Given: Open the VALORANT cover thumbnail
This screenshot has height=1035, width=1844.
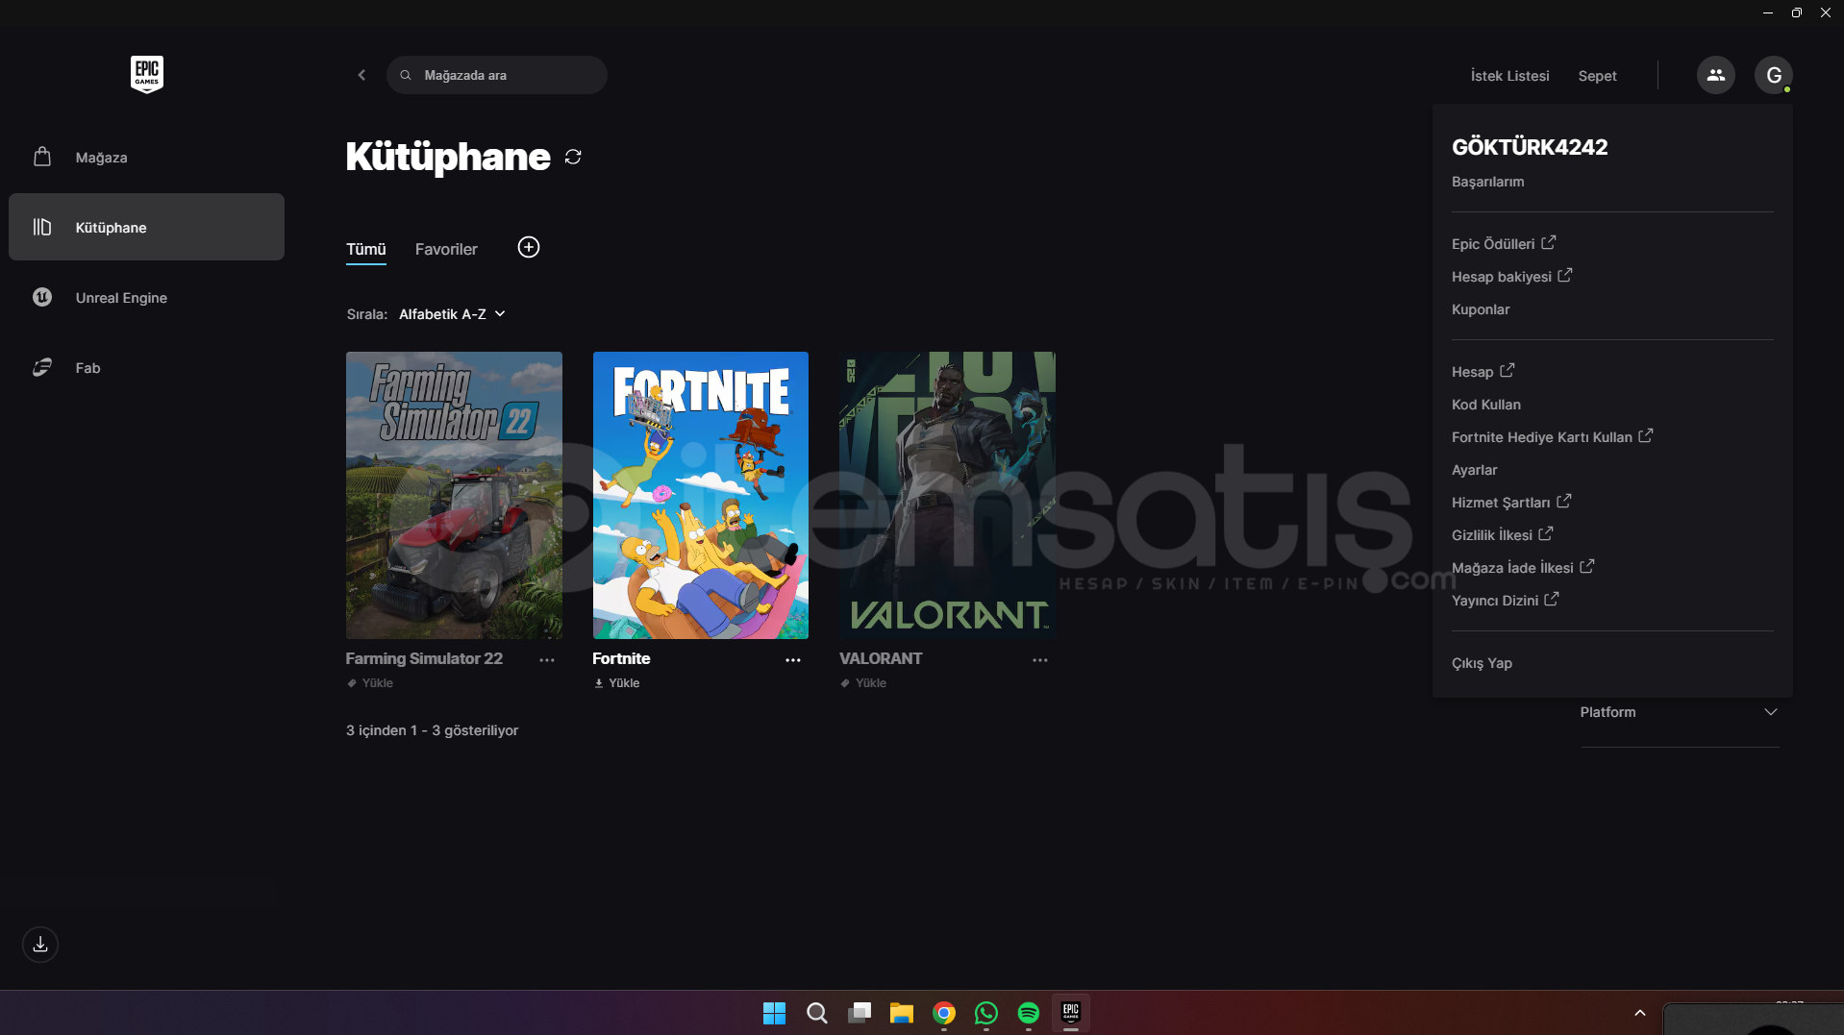Looking at the screenshot, I should coord(947,495).
